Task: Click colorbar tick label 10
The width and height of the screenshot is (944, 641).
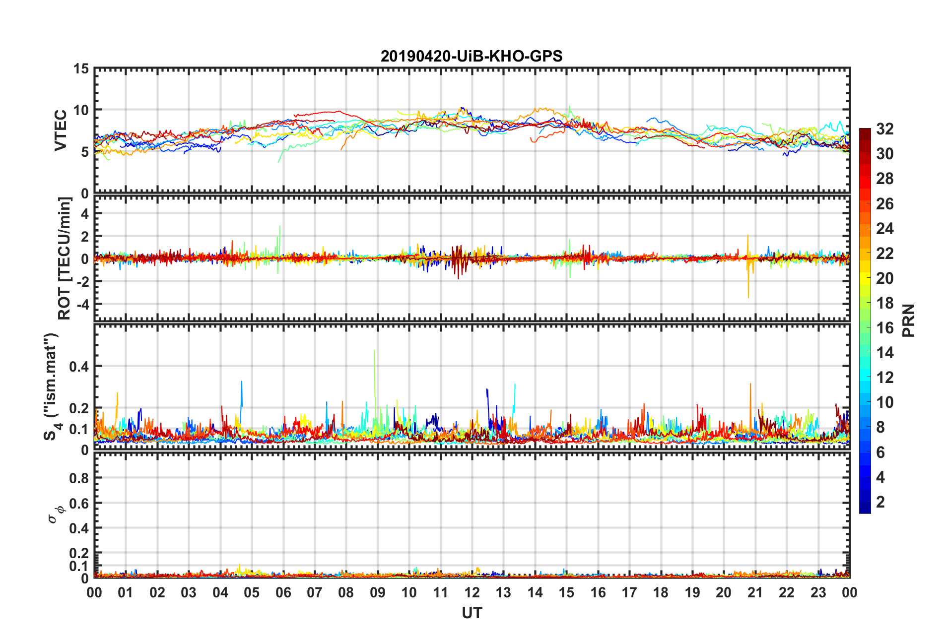Action: click(x=884, y=402)
